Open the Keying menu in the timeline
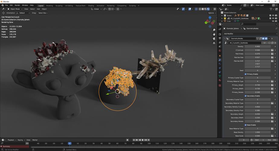 21,140
